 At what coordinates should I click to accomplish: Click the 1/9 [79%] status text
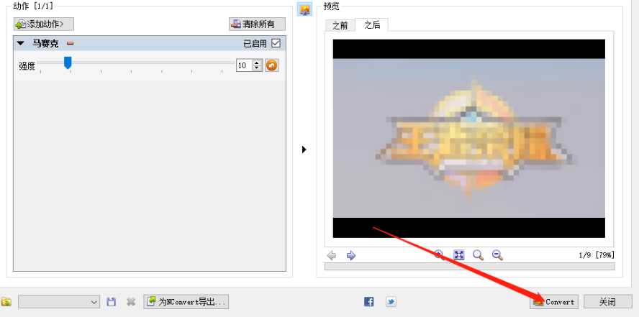pos(597,255)
